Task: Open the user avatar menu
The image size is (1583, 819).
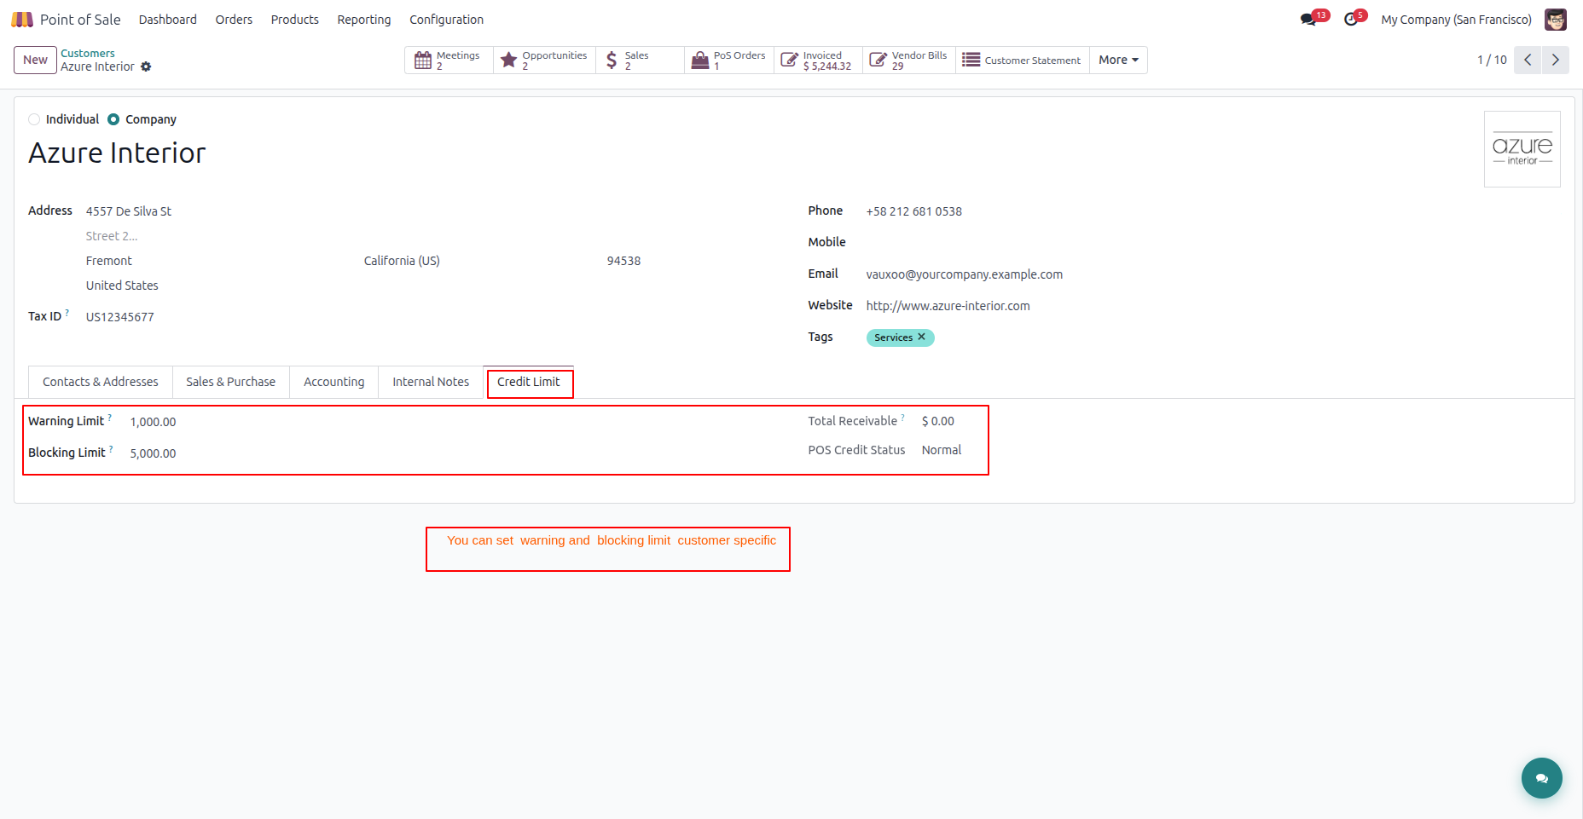Action: pyautogui.click(x=1556, y=20)
